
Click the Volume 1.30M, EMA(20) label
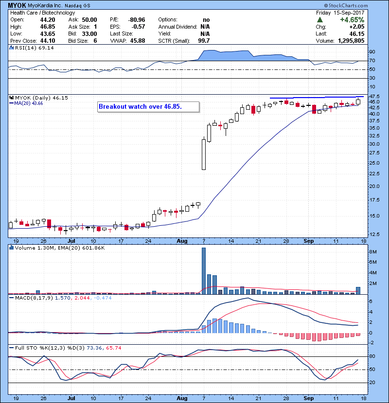click(60, 248)
